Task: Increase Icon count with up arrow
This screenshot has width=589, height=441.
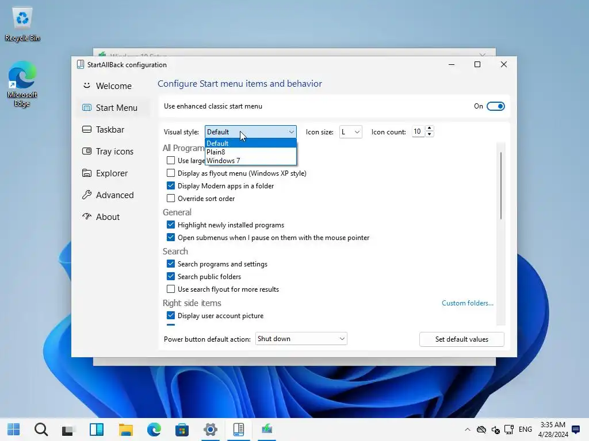Action: 429,128
